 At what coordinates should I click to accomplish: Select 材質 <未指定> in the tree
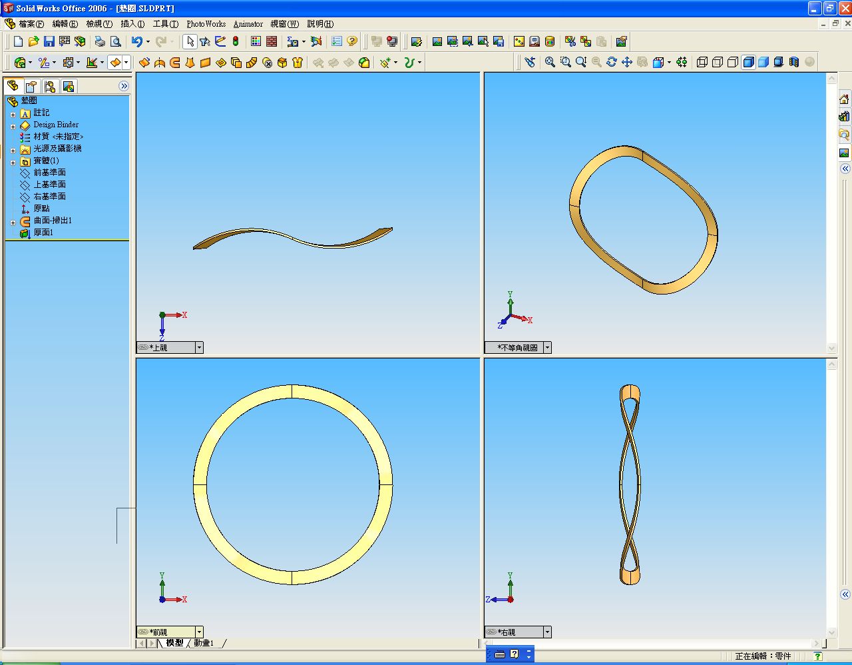tap(59, 137)
